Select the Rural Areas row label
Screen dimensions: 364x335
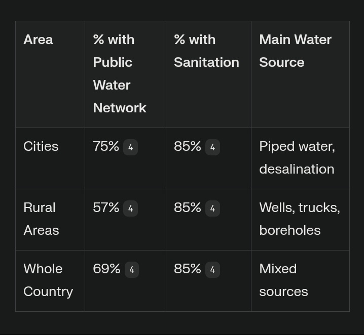click(41, 219)
